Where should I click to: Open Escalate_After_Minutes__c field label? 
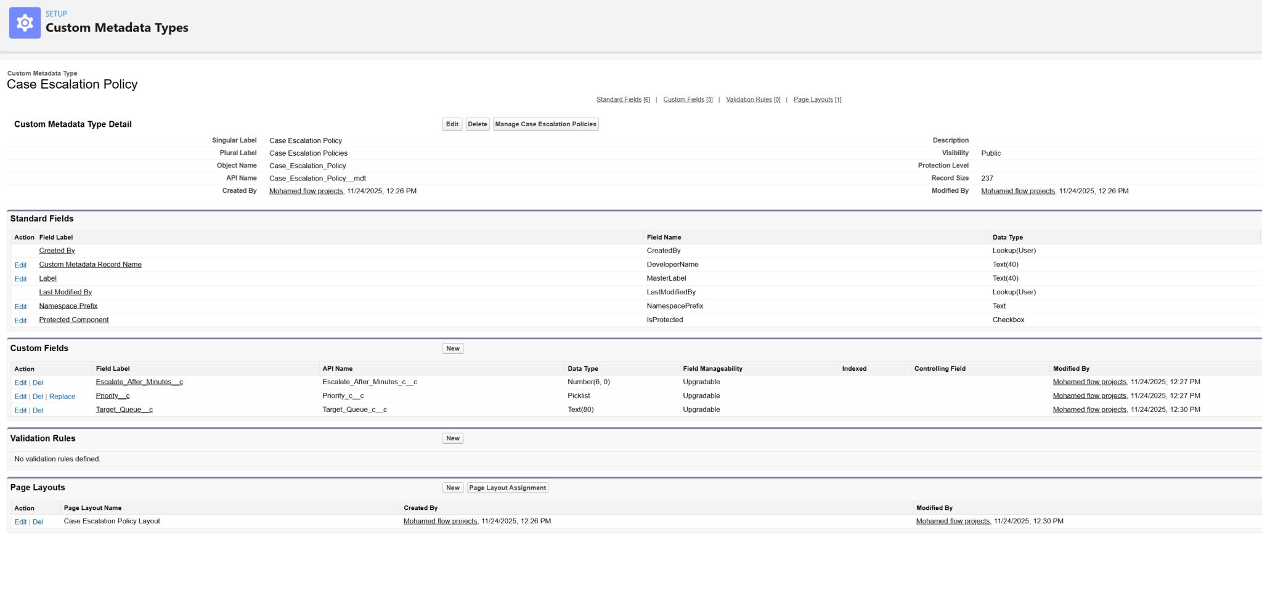coord(139,382)
